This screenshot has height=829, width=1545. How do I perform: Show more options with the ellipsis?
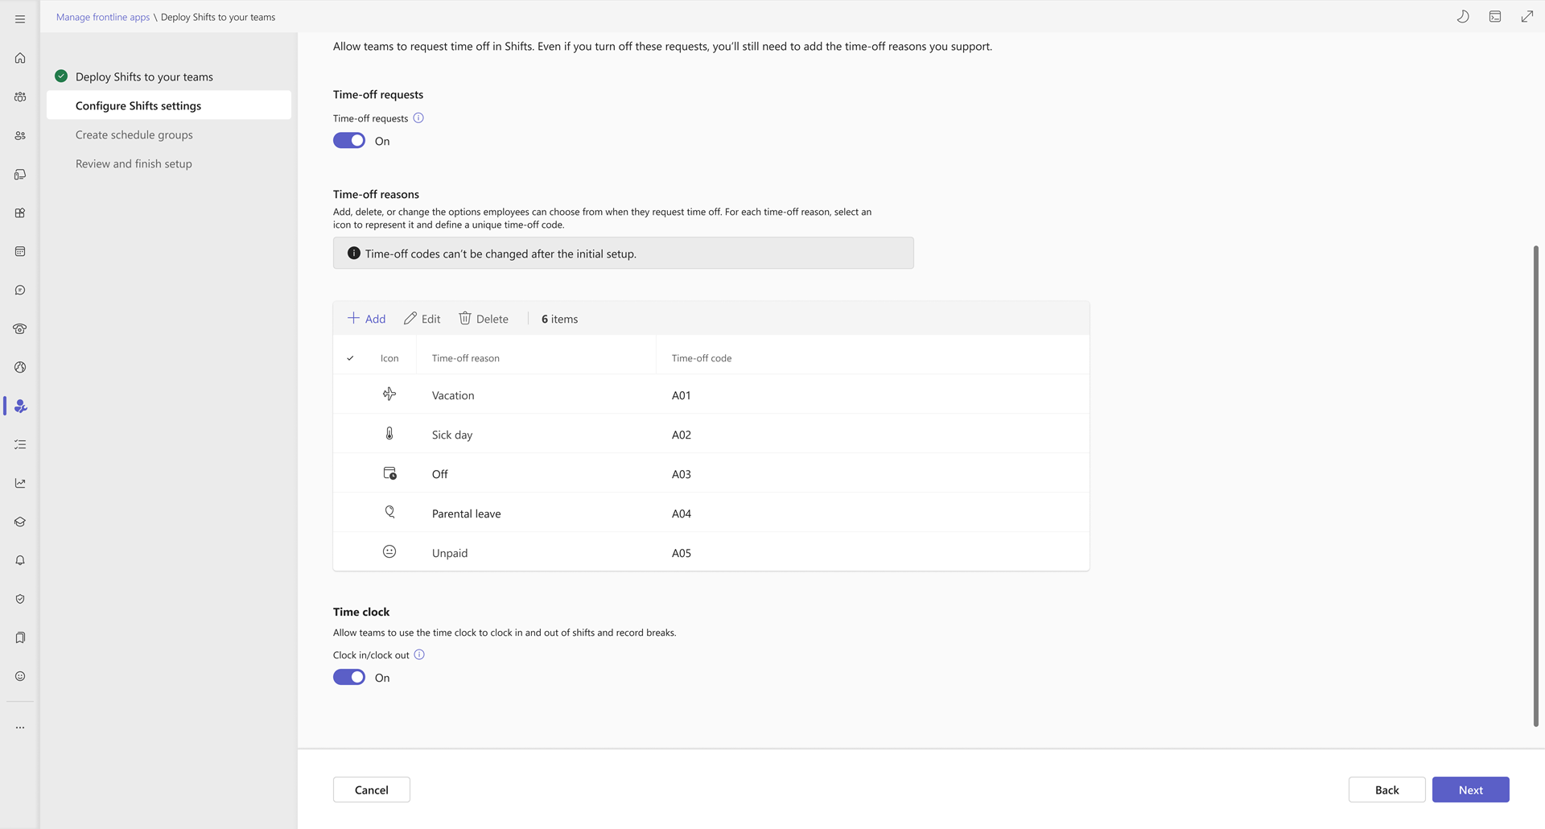tap(20, 728)
